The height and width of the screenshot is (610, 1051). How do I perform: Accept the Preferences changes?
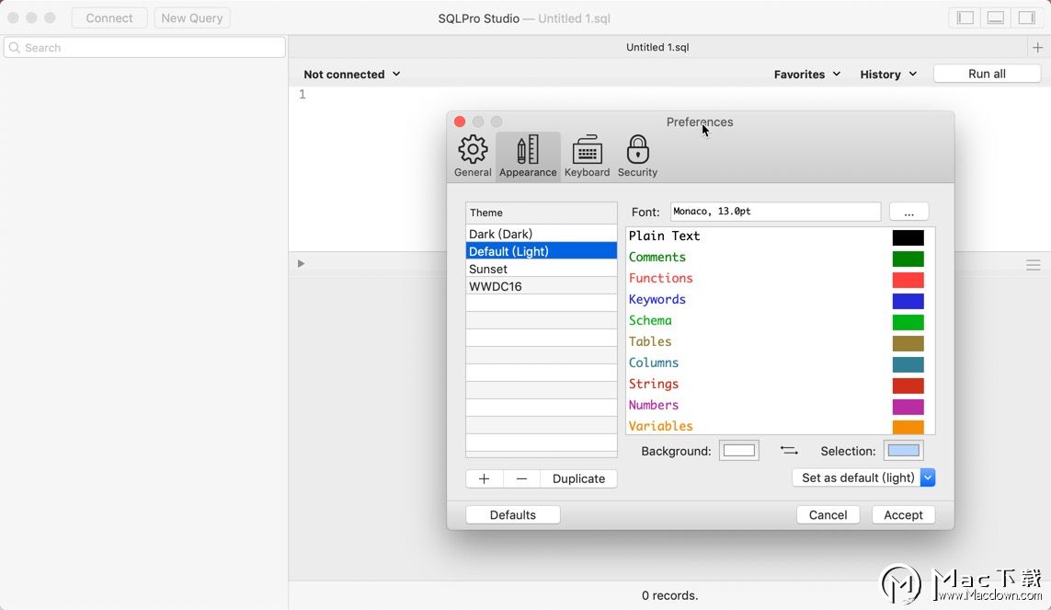coord(903,515)
